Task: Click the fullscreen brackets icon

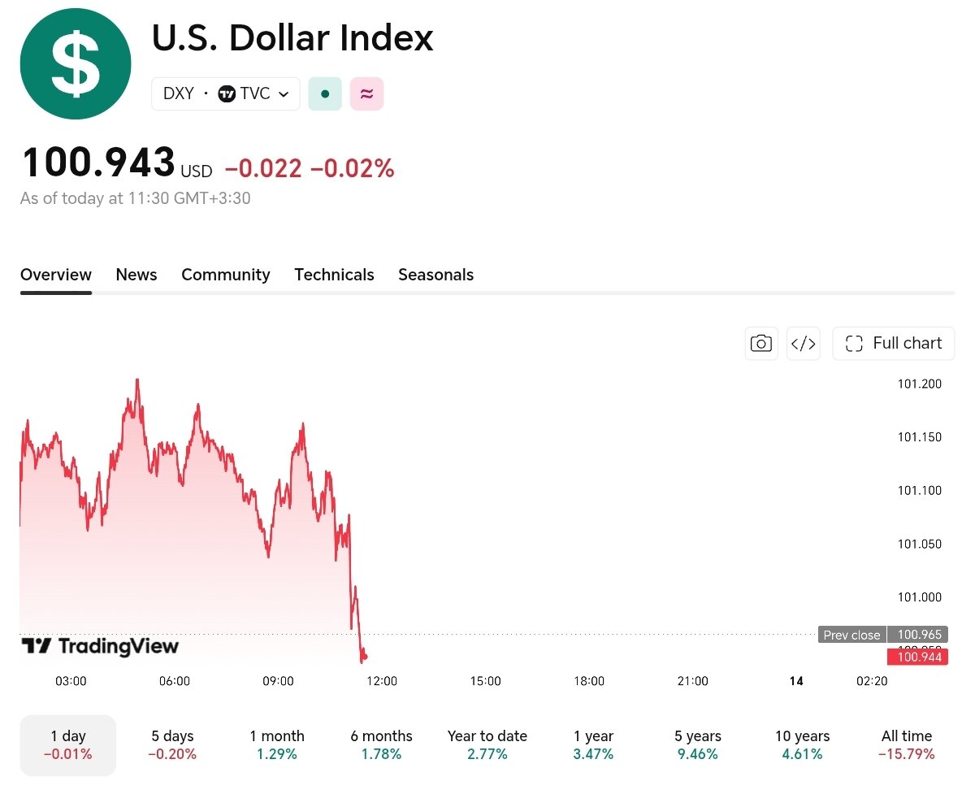Action: tap(854, 343)
